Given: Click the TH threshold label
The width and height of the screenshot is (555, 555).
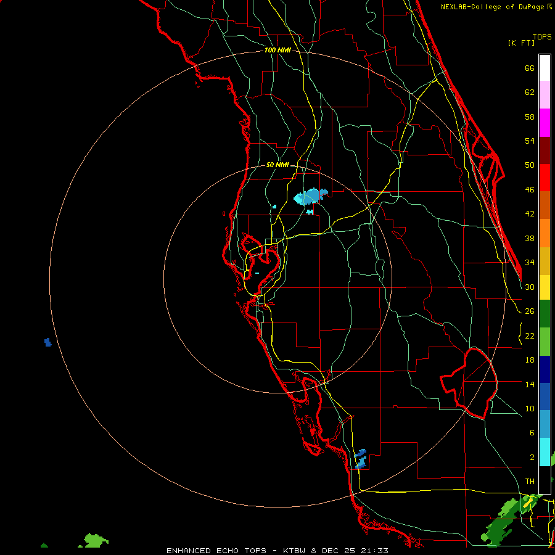Looking at the screenshot, I should click(530, 482).
